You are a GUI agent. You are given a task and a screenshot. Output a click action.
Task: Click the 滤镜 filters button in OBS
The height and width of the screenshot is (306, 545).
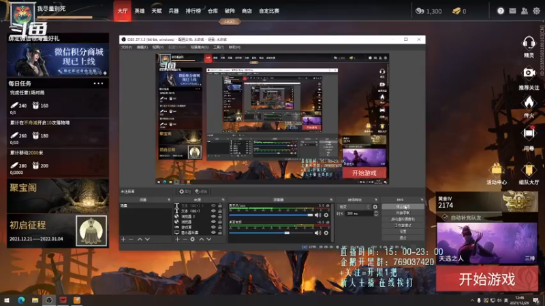(x=201, y=192)
